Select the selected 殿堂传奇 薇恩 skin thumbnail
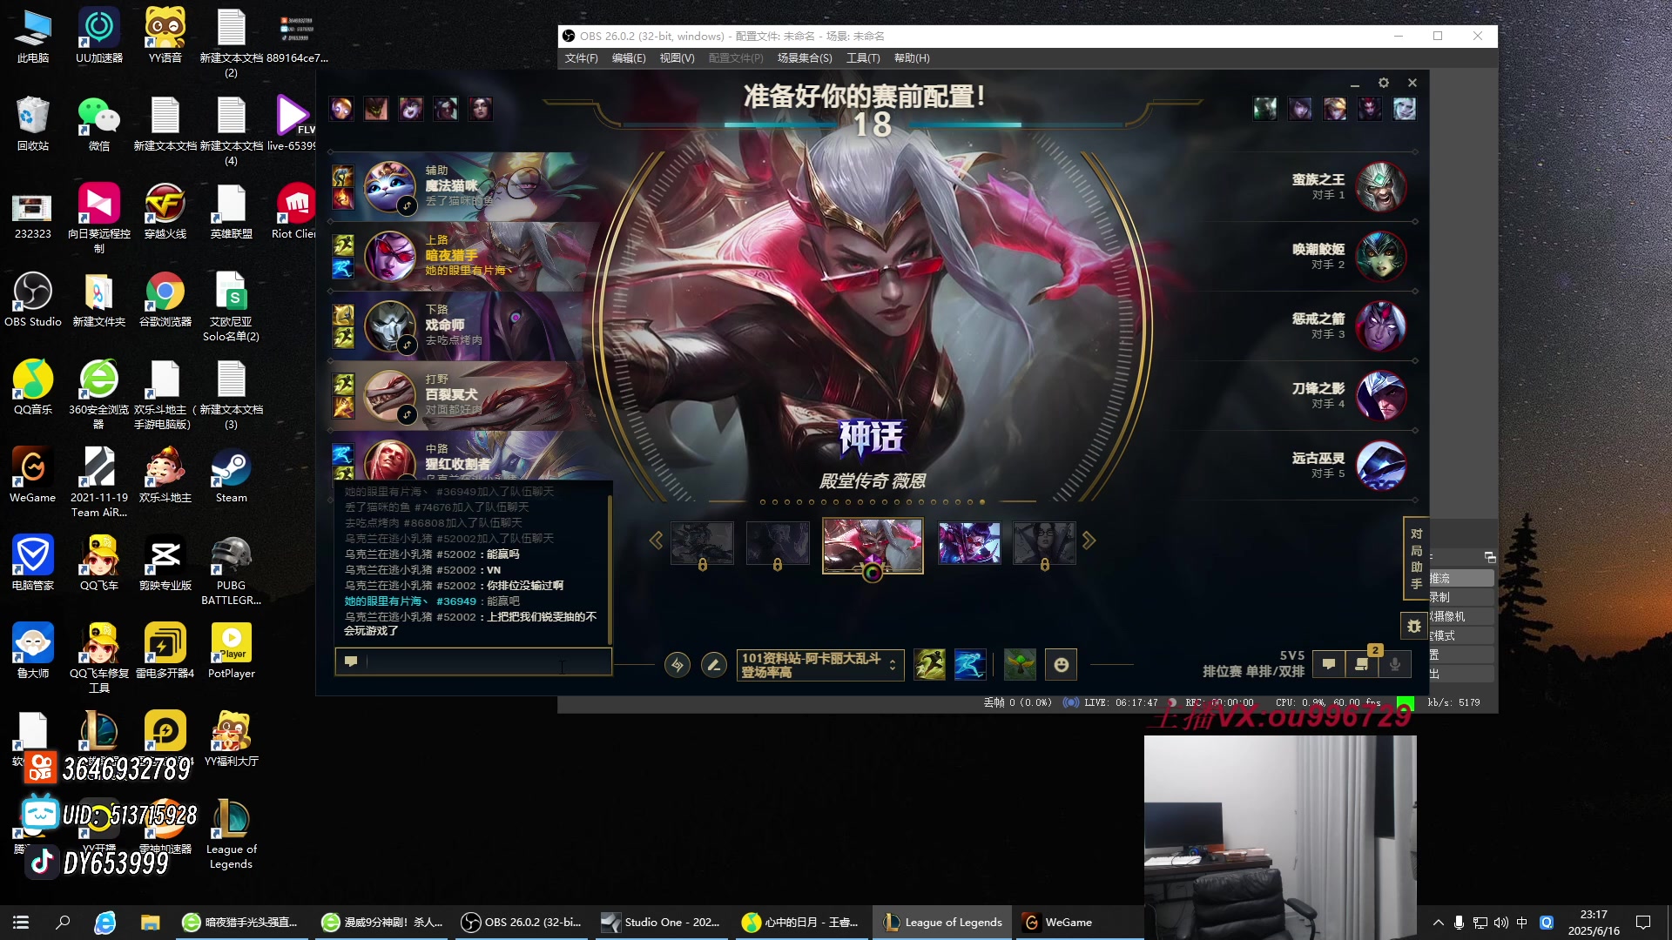 coord(873,545)
